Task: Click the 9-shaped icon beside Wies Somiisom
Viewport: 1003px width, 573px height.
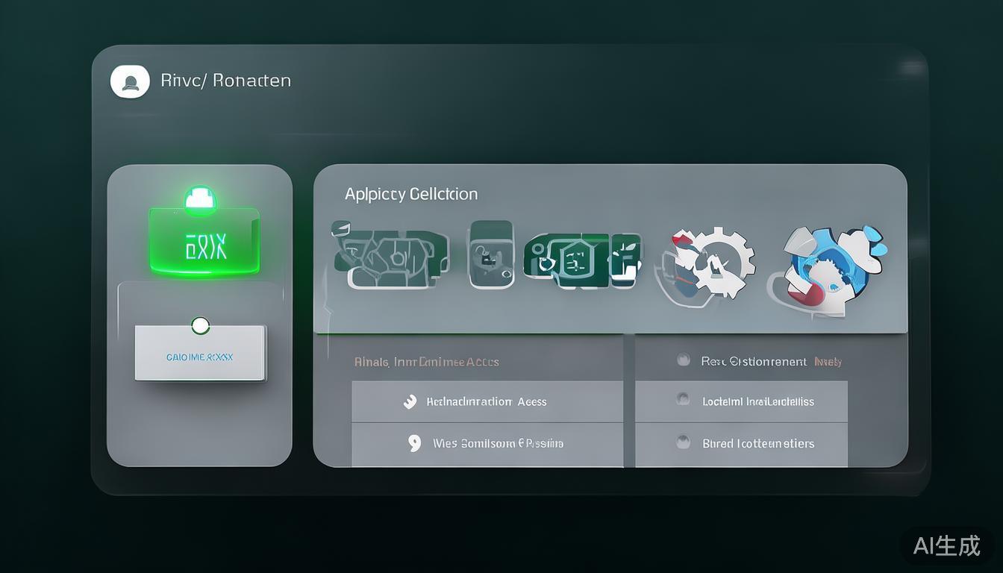Action: pos(415,443)
